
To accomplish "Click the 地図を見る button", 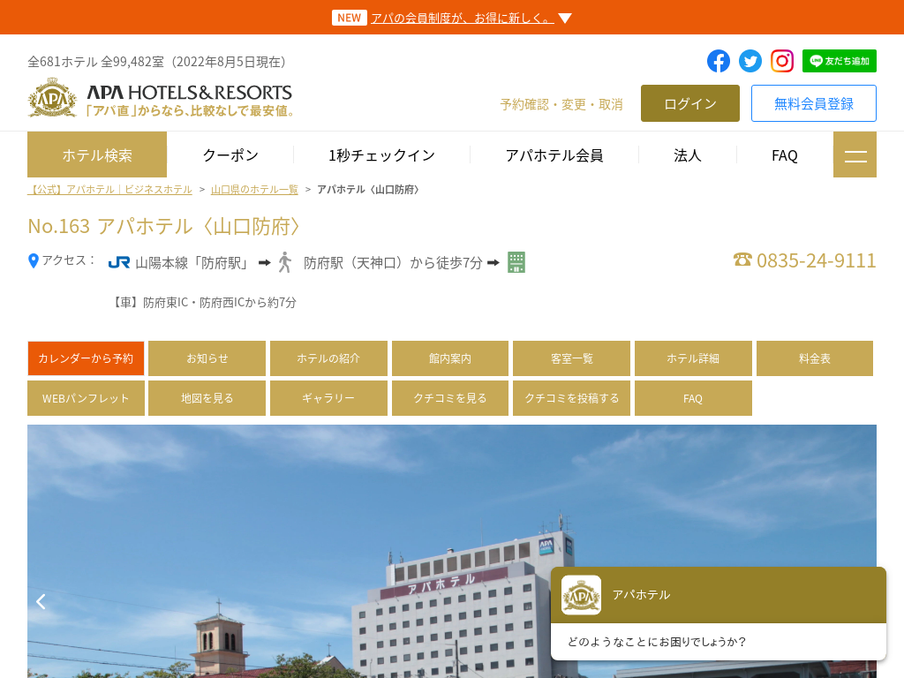I will 207,398.
